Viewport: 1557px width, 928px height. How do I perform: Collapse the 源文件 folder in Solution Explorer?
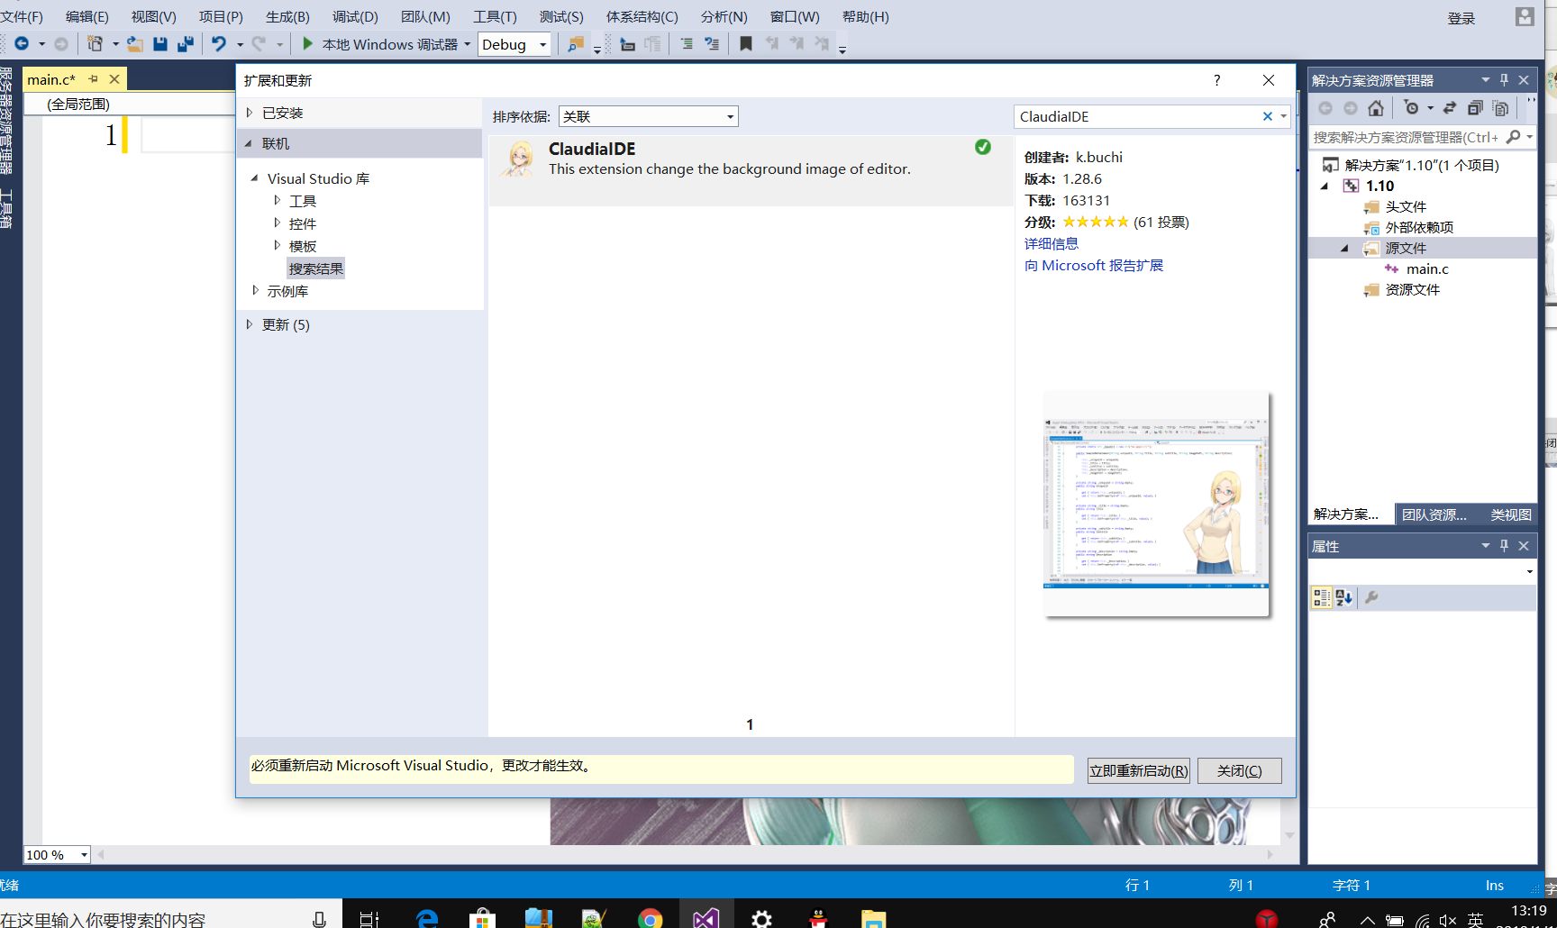point(1344,249)
